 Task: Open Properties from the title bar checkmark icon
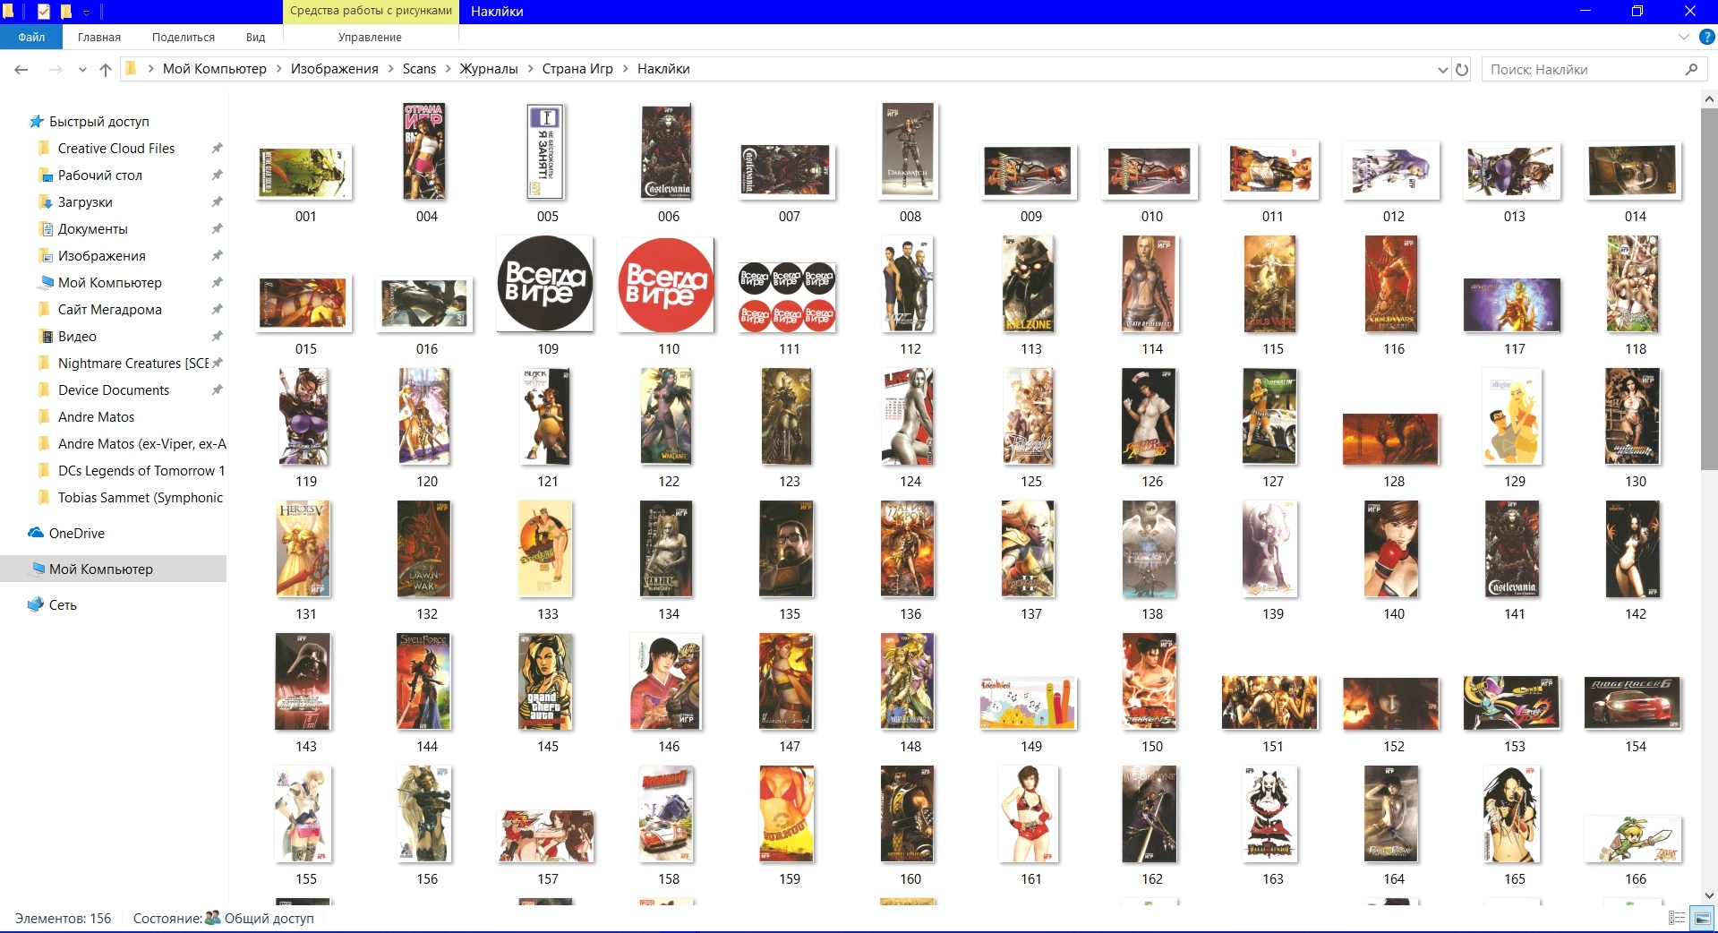(43, 12)
